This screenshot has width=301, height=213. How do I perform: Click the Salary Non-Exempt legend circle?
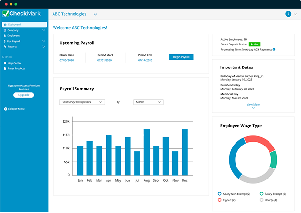220,194
